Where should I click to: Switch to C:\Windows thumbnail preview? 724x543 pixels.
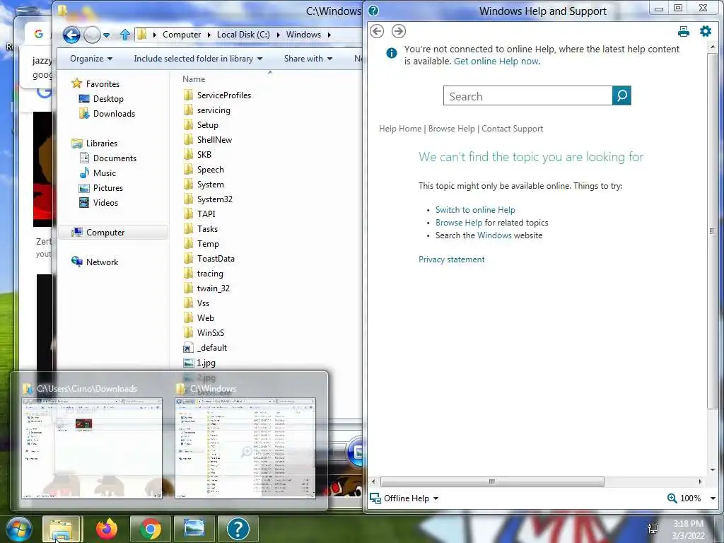click(245, 442)
